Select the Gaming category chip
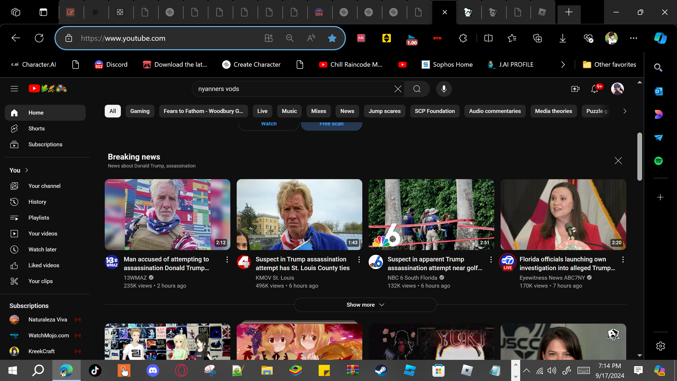The width and height of the screenshot is (677, 381). tap(140, 111)
